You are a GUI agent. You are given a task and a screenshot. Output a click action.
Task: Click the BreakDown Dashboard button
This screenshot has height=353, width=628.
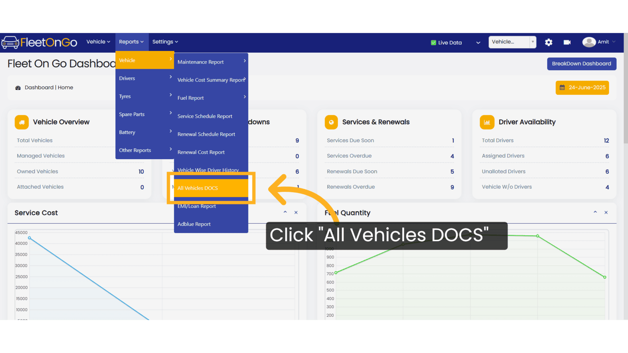click(x=582, y=64)
